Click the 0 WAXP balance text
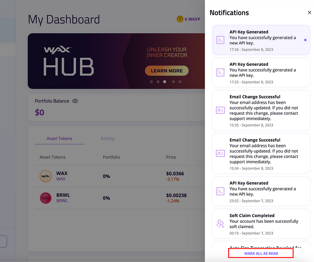This screenshot has height=262, width=314. (x=192, y=19)
